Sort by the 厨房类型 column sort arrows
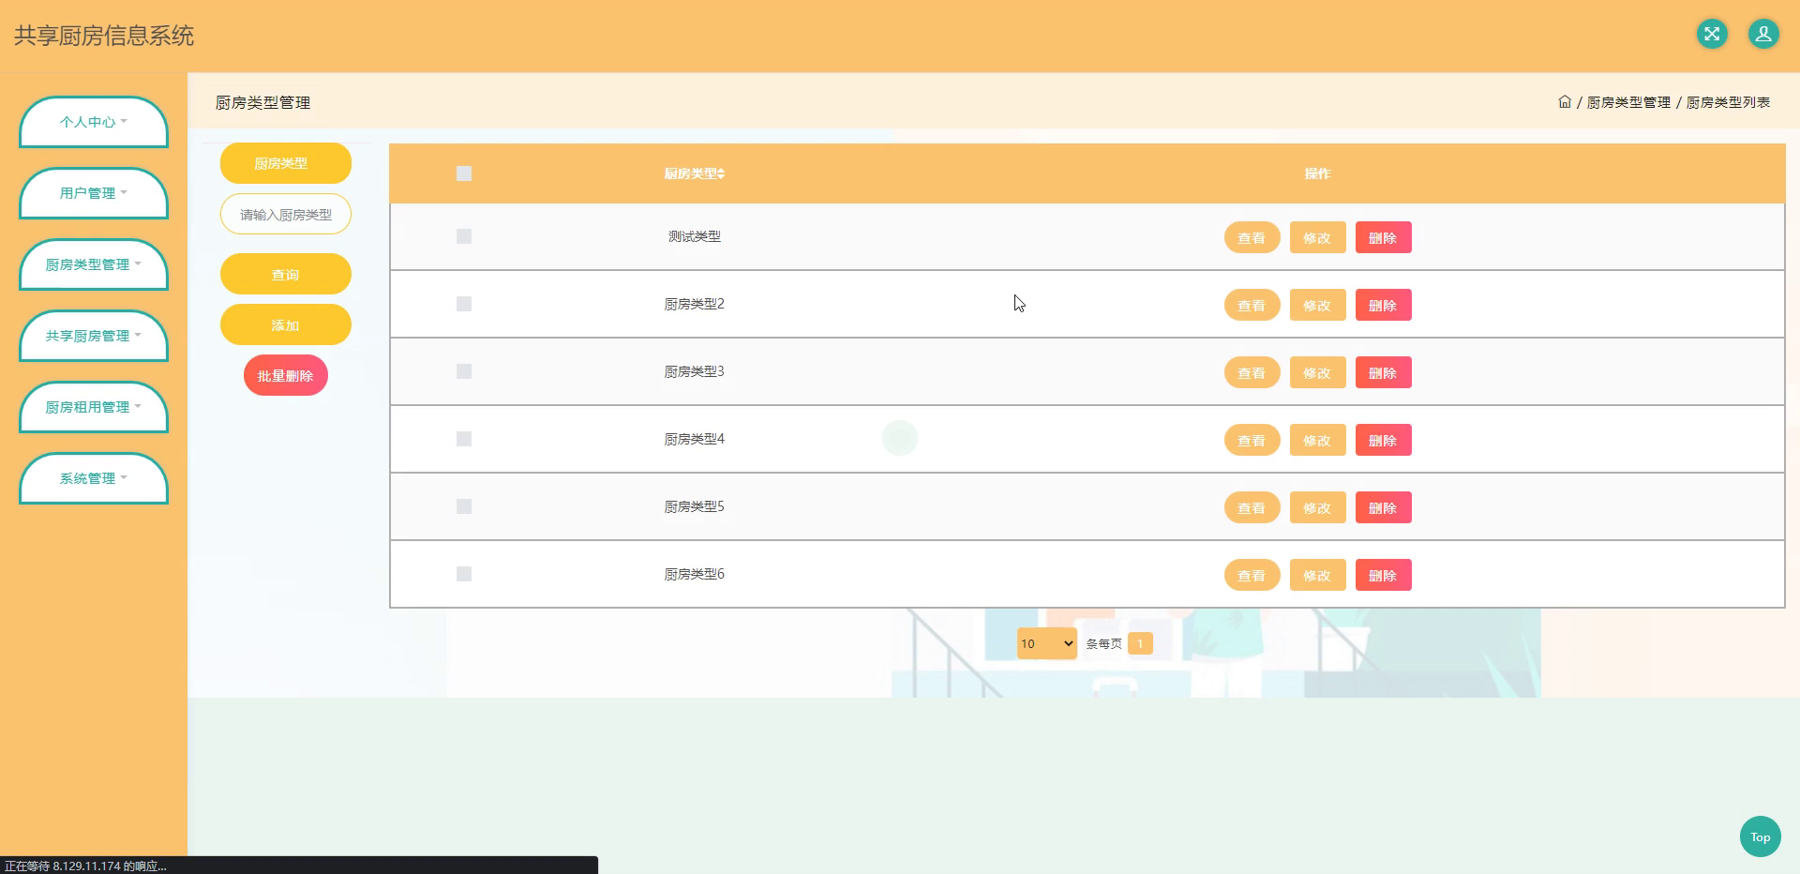Viewport: 1800px width, 874px height. [721, 173]
